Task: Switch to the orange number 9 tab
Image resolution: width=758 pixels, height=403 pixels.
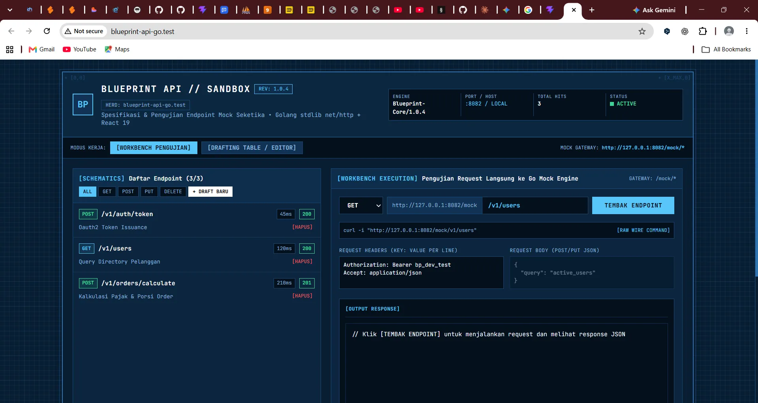Action: tap(268, 10)
